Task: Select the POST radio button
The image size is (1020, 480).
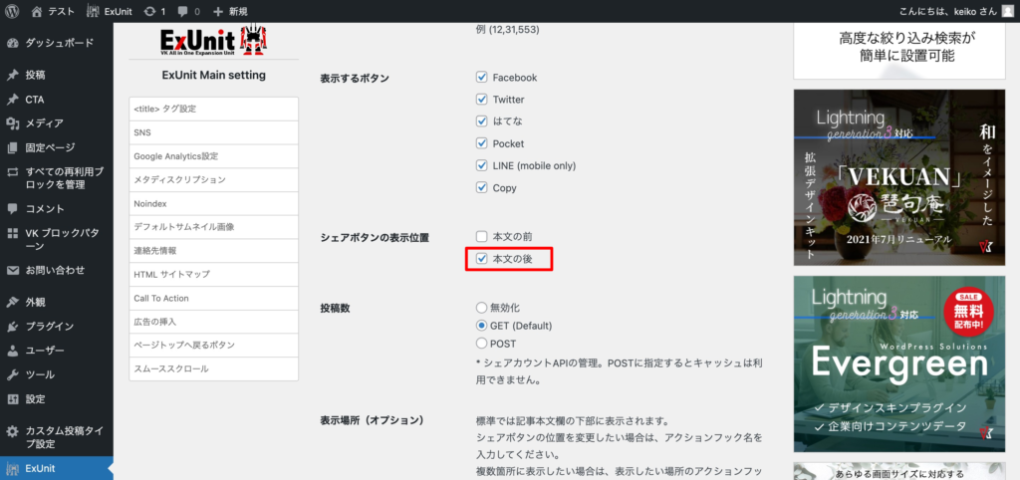Action: [x=482, y=343]
